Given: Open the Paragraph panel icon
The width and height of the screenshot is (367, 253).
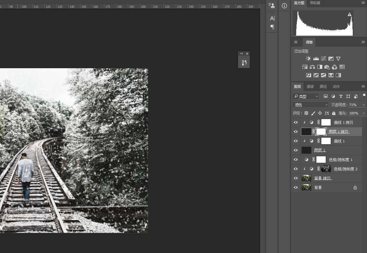Looking at the screenshot, I should 272,27.
